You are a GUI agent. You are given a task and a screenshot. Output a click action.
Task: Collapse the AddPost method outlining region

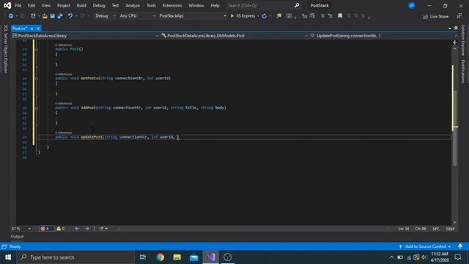(37, 108)
